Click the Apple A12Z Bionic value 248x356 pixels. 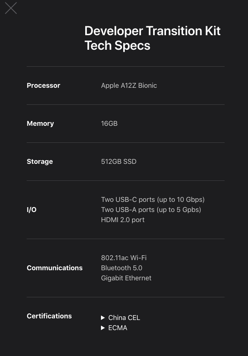(x=129, y=86)
